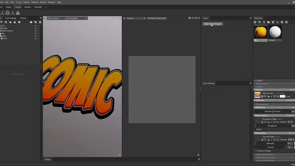Screen dimensions: 295x166
Task: Open the Library panel tab
Action: pos(47,160)
